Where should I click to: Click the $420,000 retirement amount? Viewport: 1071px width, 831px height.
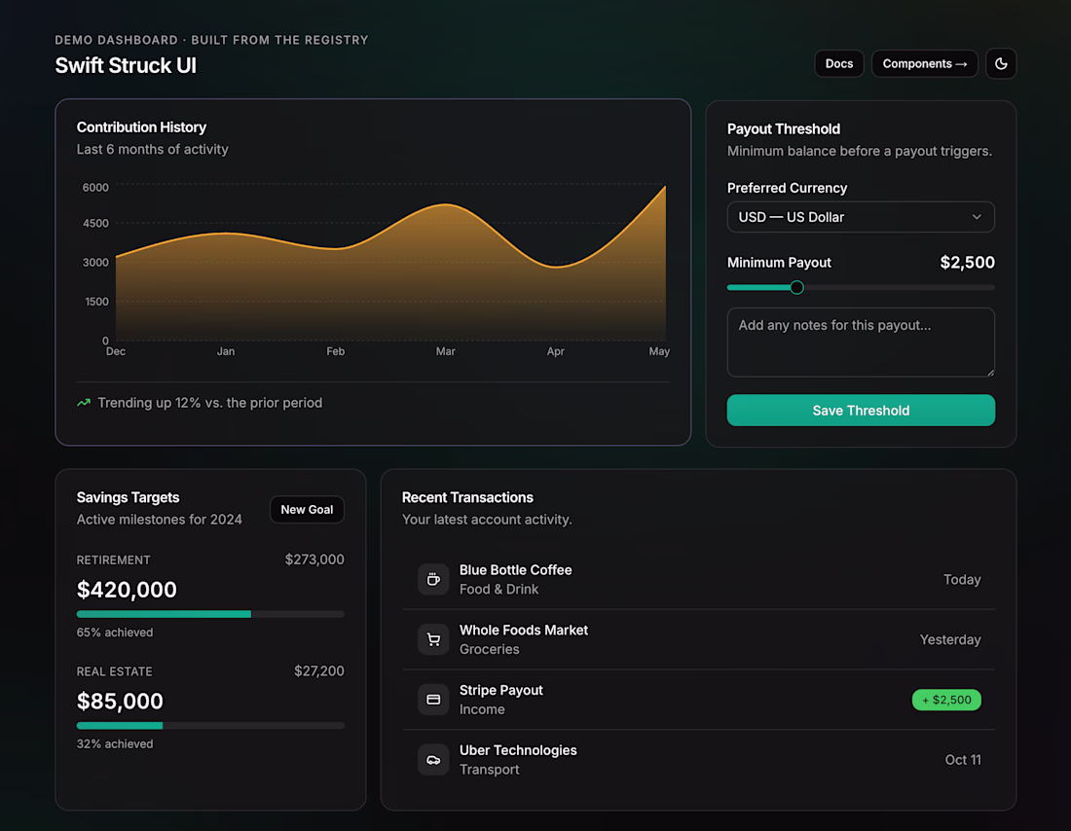[x=127, y=590]
